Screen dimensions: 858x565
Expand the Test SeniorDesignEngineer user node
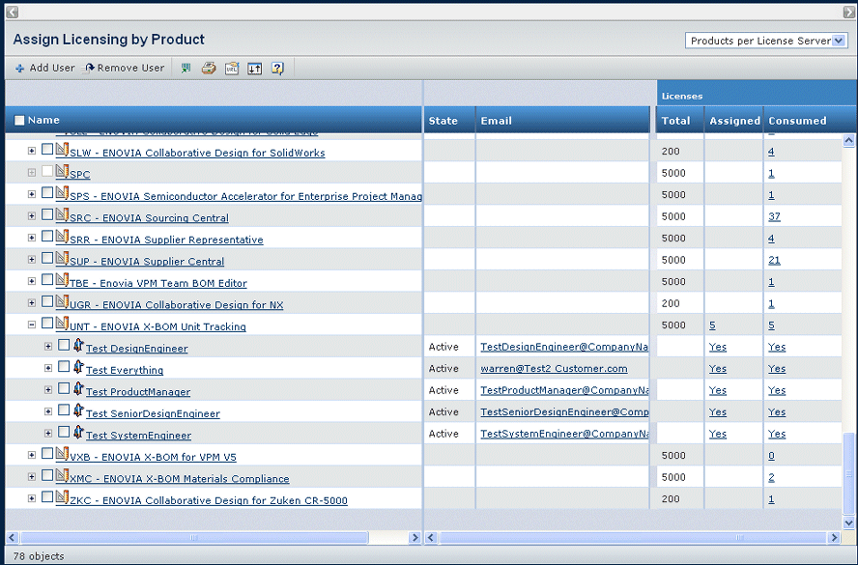pyautogui.click(x=48, y=411)
